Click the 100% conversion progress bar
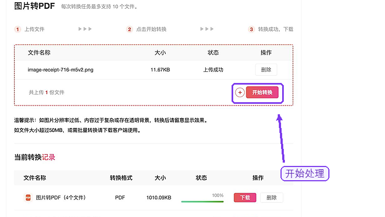The height and width of the screenshot is (217, 385). coord(202,202)
